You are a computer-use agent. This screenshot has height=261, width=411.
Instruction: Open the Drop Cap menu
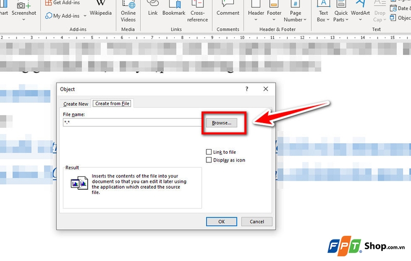coord(380,11)
